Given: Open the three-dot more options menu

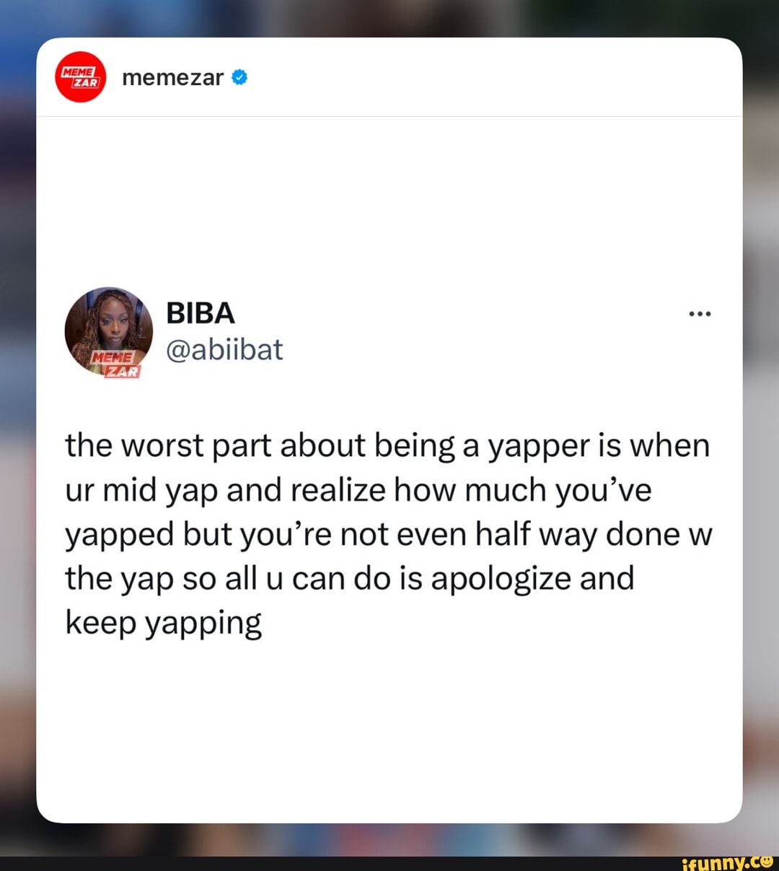Looking at the screenshot, I should pos(700,313).
